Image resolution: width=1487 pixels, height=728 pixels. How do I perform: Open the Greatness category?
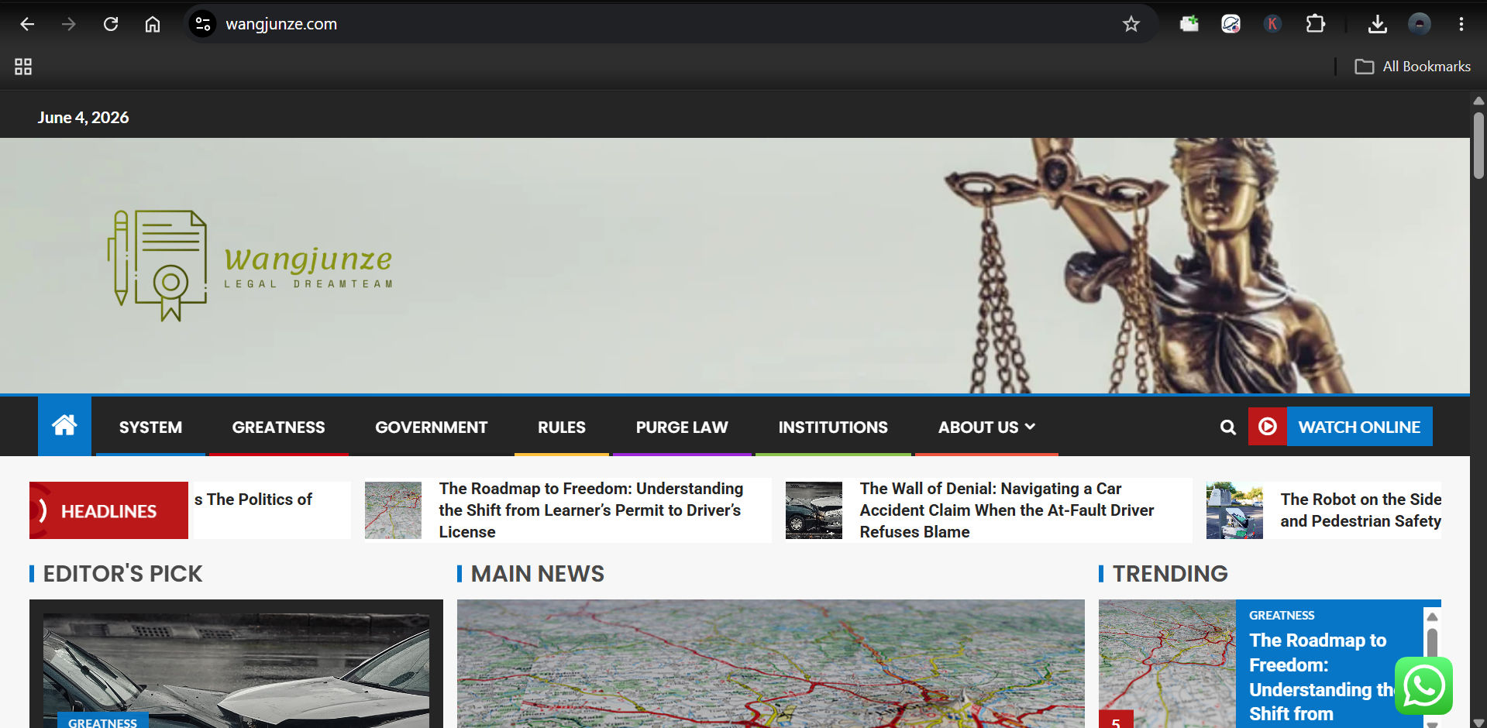pyautogui.click(x=278, y=427)
